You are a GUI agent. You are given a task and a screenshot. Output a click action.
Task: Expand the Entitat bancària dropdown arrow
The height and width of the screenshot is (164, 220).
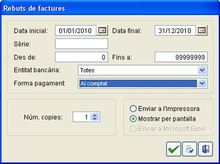coord(202,70)
